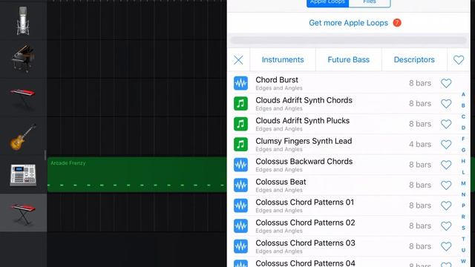475x267 pixels.
Task: Click the Clouds Adrift Synth Plucks note icon
Action: (x=240, y=124)
